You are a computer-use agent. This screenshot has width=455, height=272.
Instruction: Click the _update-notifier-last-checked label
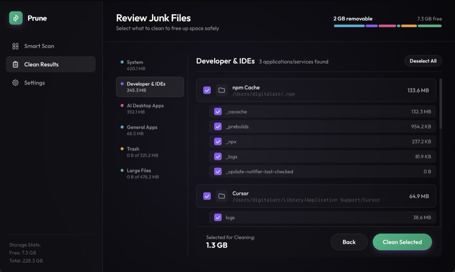pos(259,172)
